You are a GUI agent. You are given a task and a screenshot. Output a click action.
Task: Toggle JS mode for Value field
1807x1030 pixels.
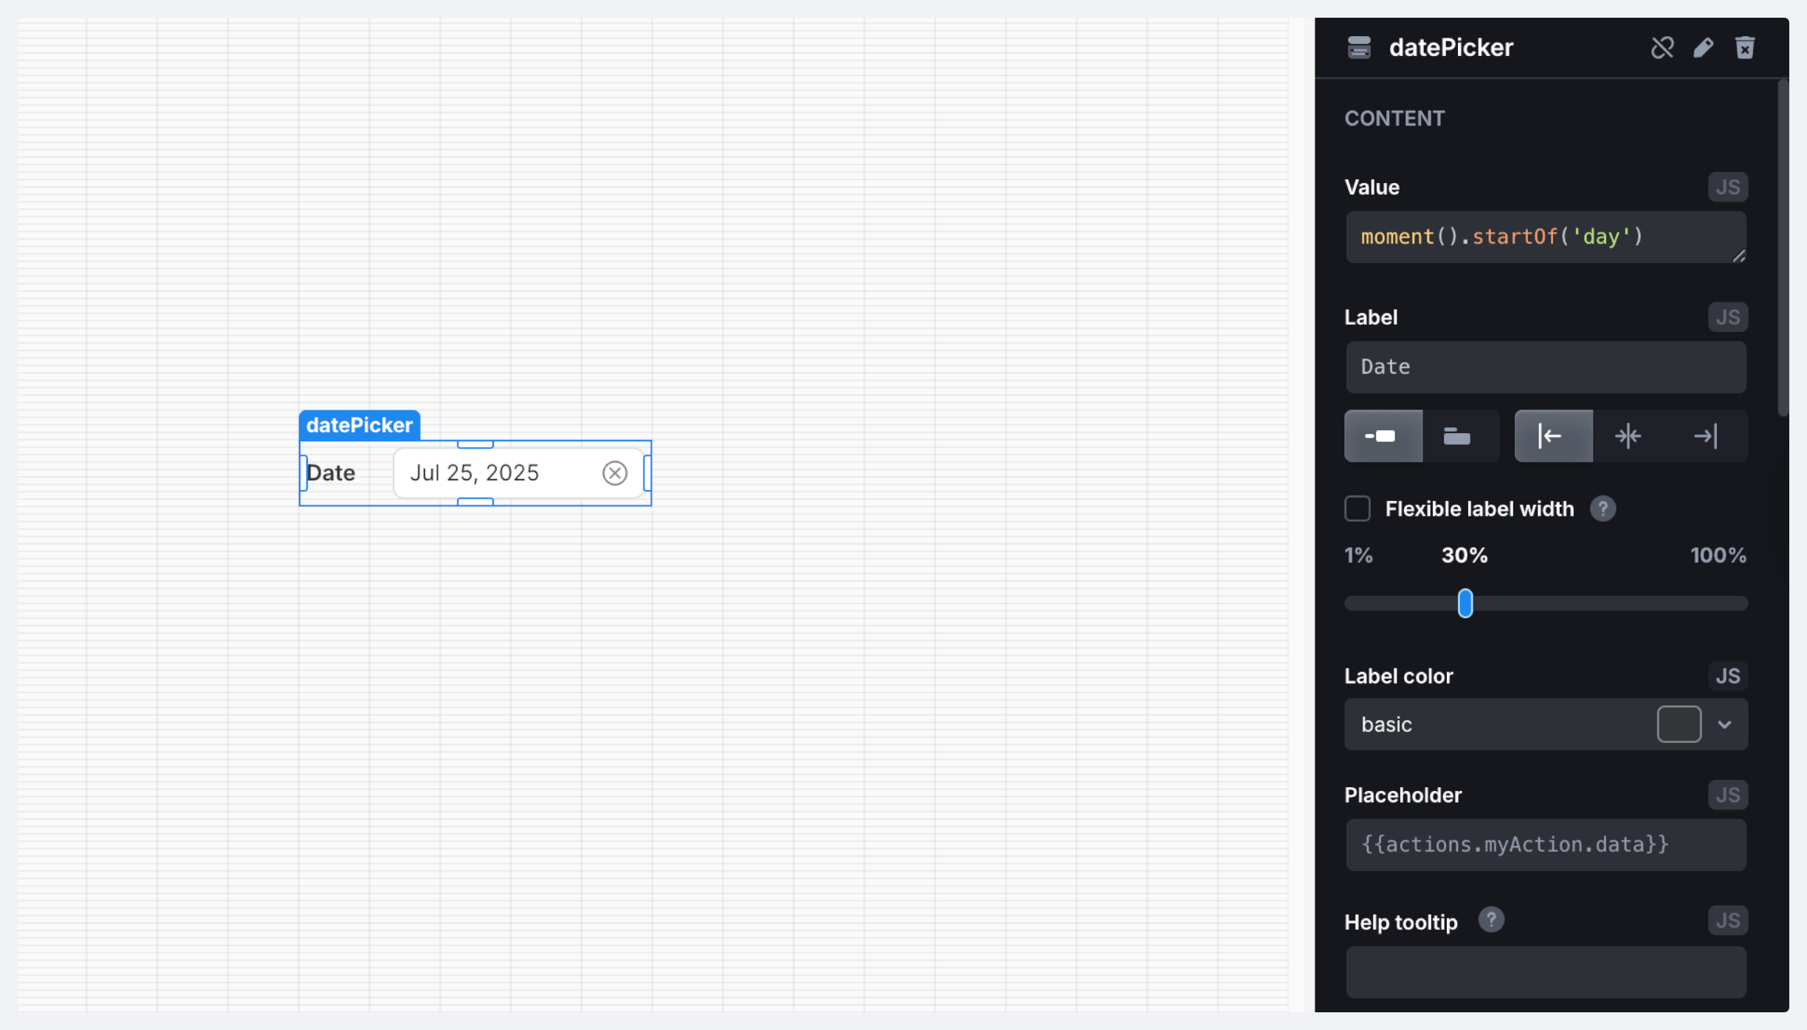[1727, 187]
